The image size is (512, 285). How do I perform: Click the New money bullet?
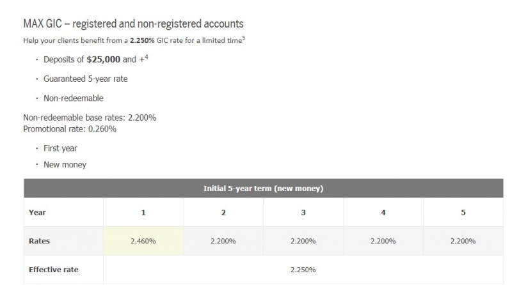click(65, 165)
